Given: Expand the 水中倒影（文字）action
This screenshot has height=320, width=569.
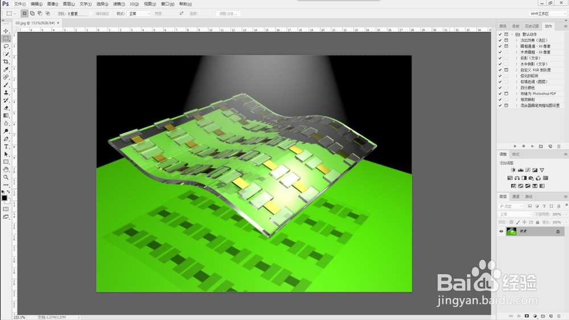Looking at the screenshot, I should [x=517, y=64].
